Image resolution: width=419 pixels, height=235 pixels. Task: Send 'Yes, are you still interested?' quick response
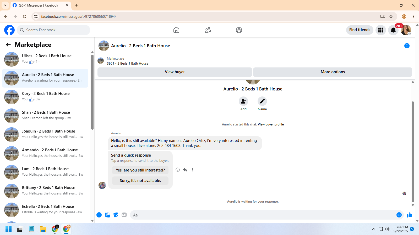pos(140,170)
